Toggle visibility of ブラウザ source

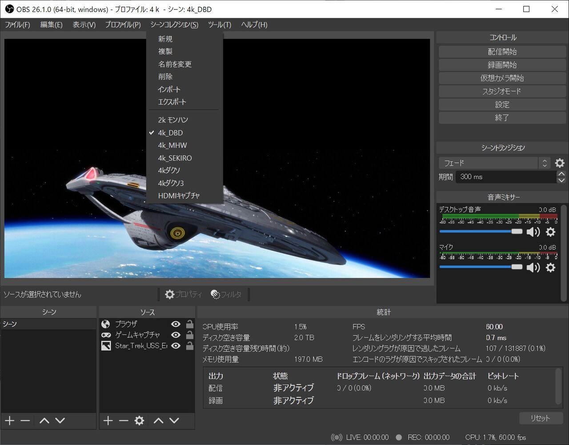[x=176, y=324]
